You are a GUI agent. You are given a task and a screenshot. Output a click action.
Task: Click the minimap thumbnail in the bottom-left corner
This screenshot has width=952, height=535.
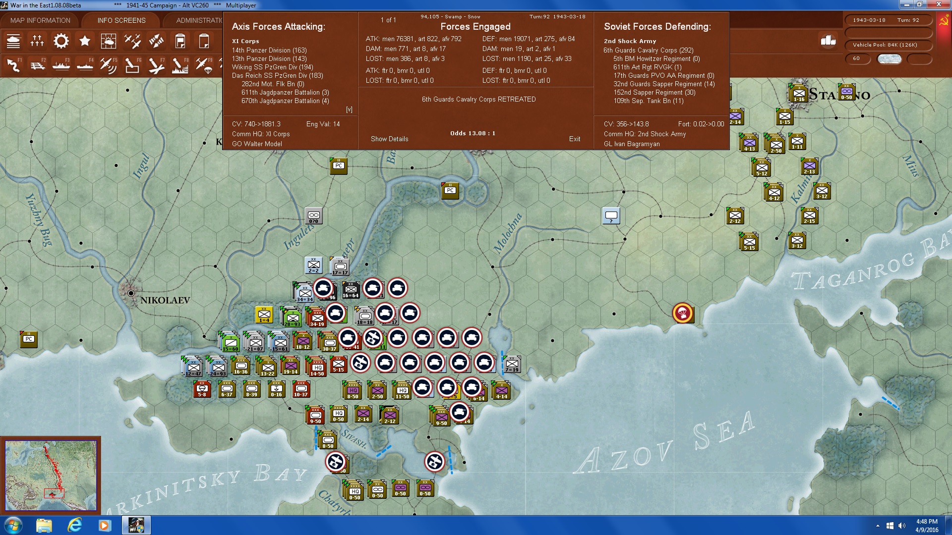51,475
